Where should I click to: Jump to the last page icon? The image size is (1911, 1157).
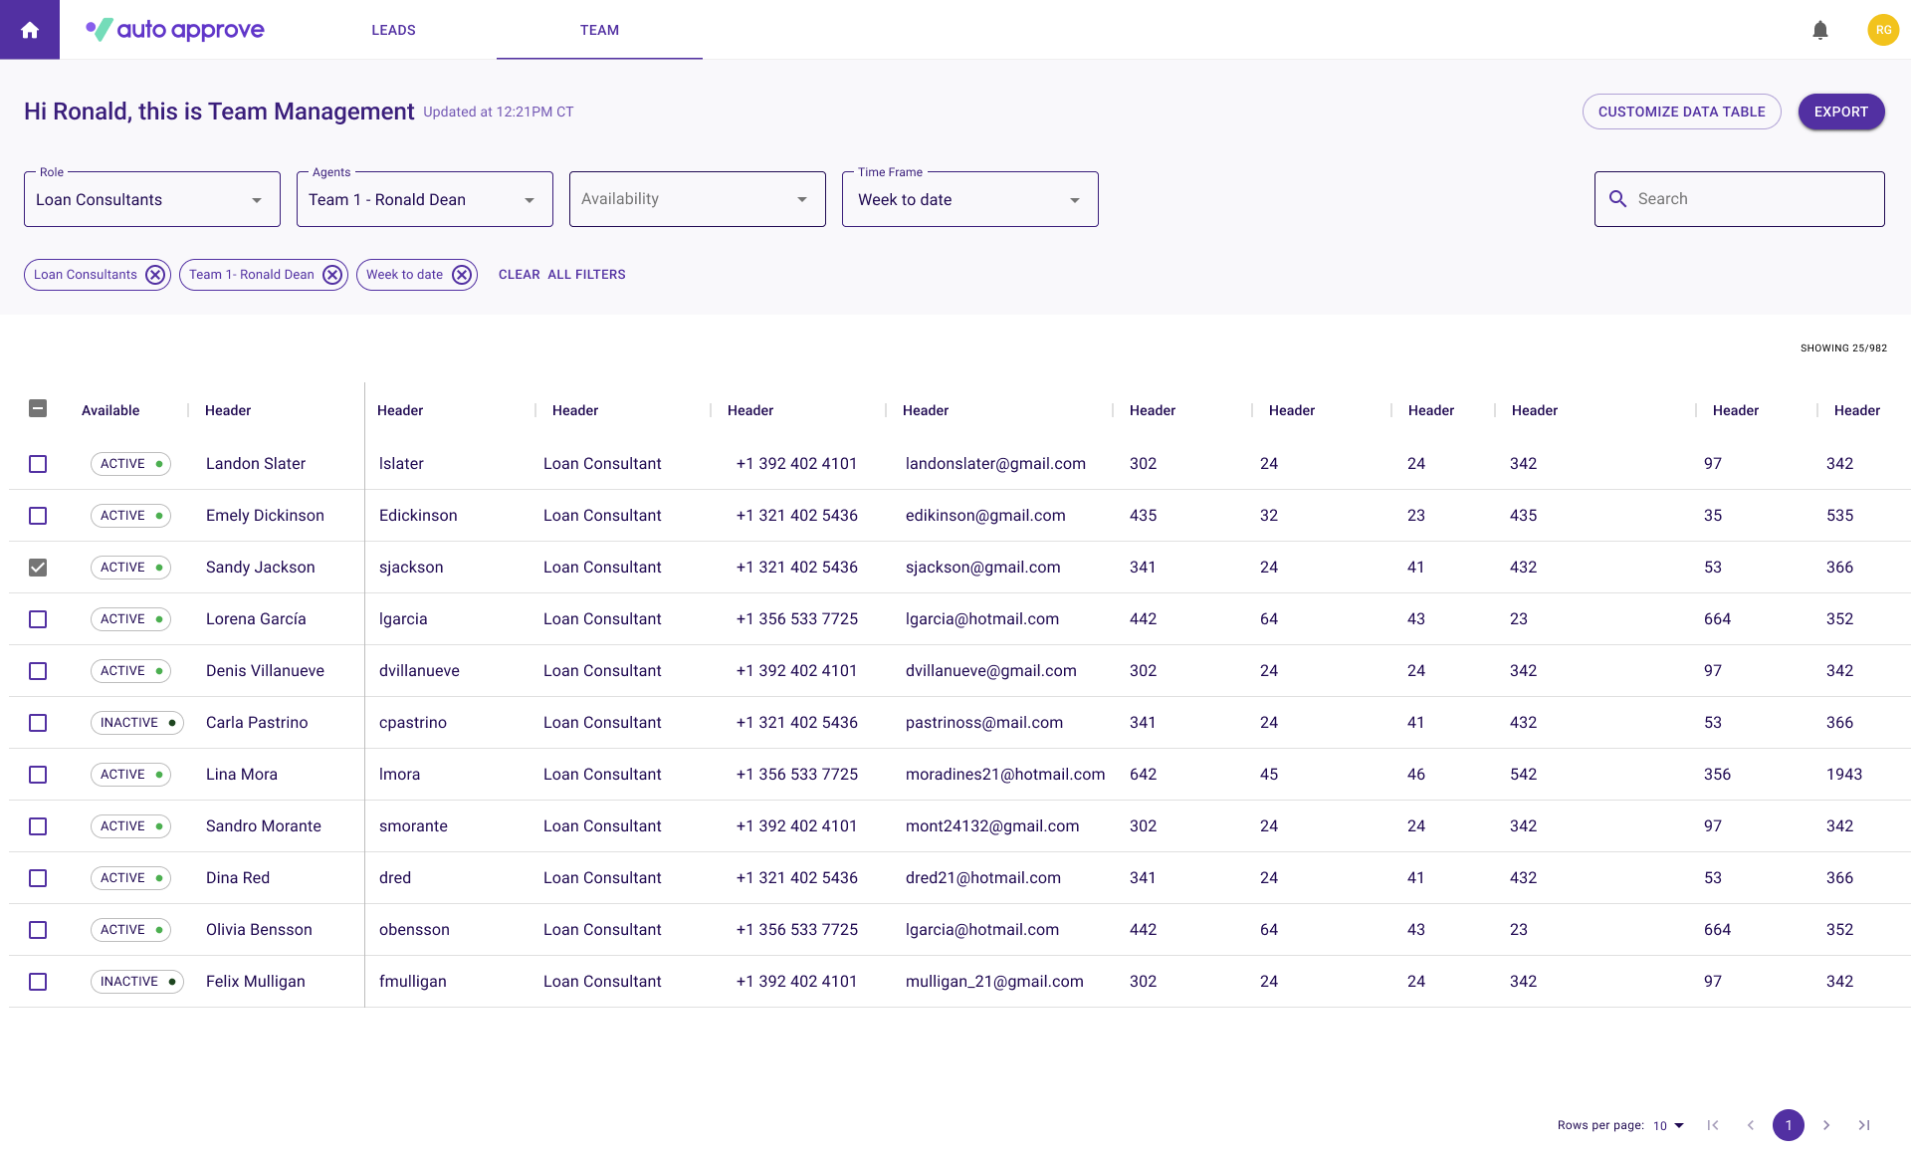click(1864, 1125)
